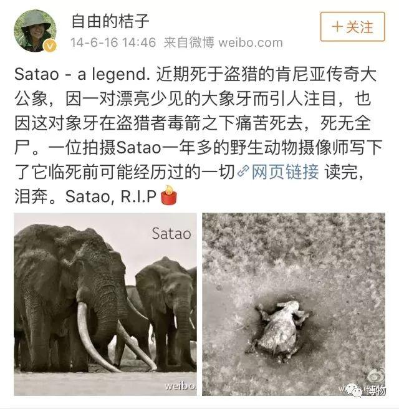Click the Satao caption inside the left photo

coord(171,233)
